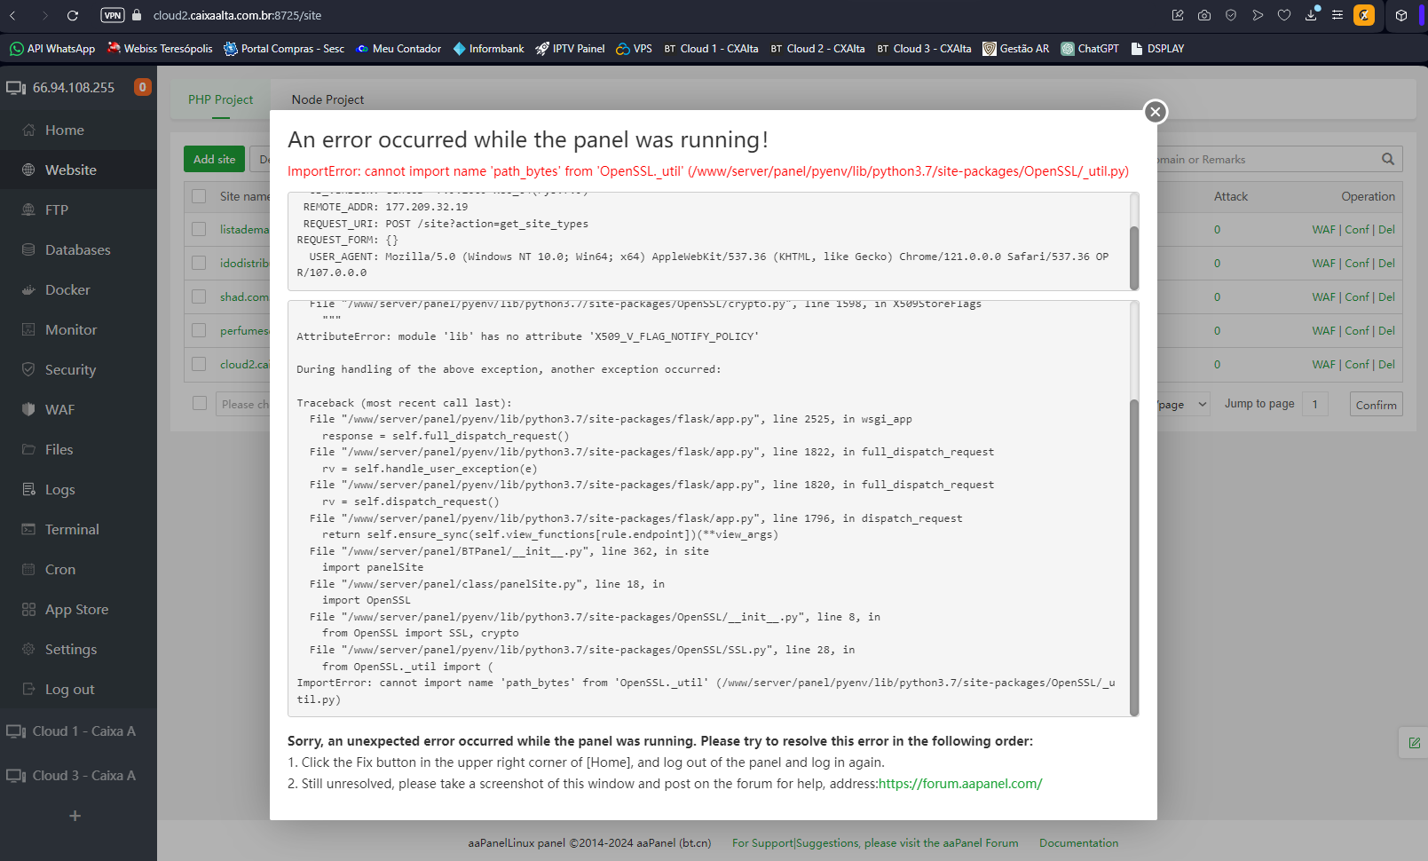Open the Terminal from the sidebar
The image size is (1428, 861).
(72, 529)
